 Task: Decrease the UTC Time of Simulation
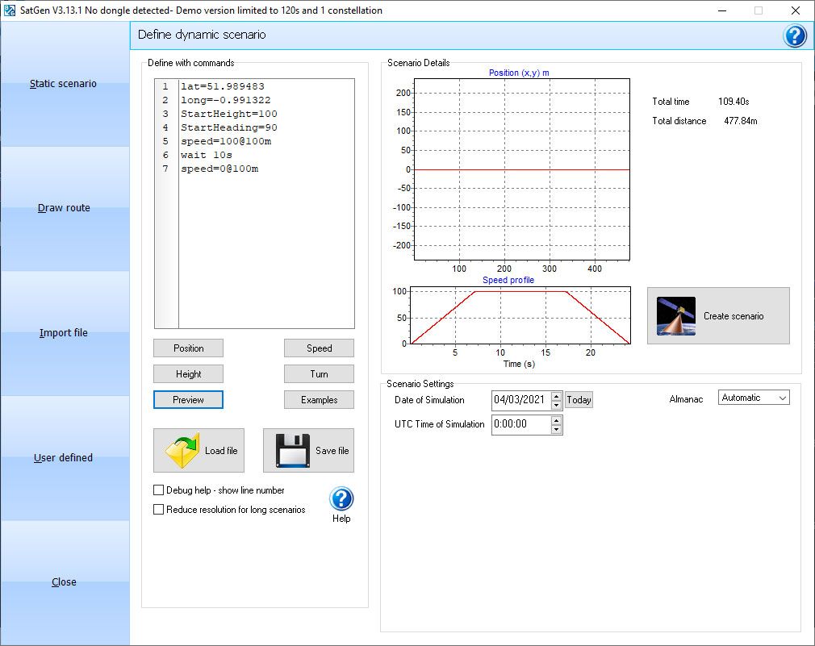pos(556,429)
